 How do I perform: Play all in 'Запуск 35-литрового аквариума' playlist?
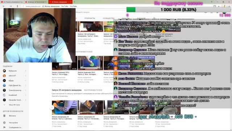(93, 90)
